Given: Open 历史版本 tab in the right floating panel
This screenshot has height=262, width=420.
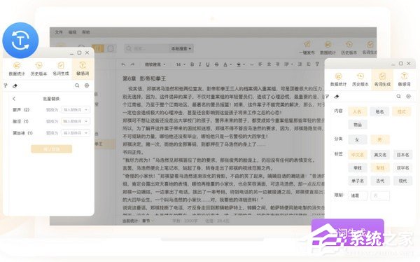Looking at the screenshot, I should point(360,80).
